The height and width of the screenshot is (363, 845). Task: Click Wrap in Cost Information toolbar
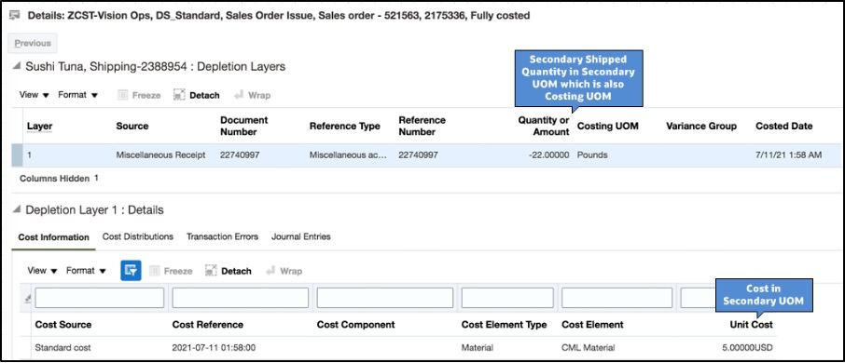coord(284,271)
